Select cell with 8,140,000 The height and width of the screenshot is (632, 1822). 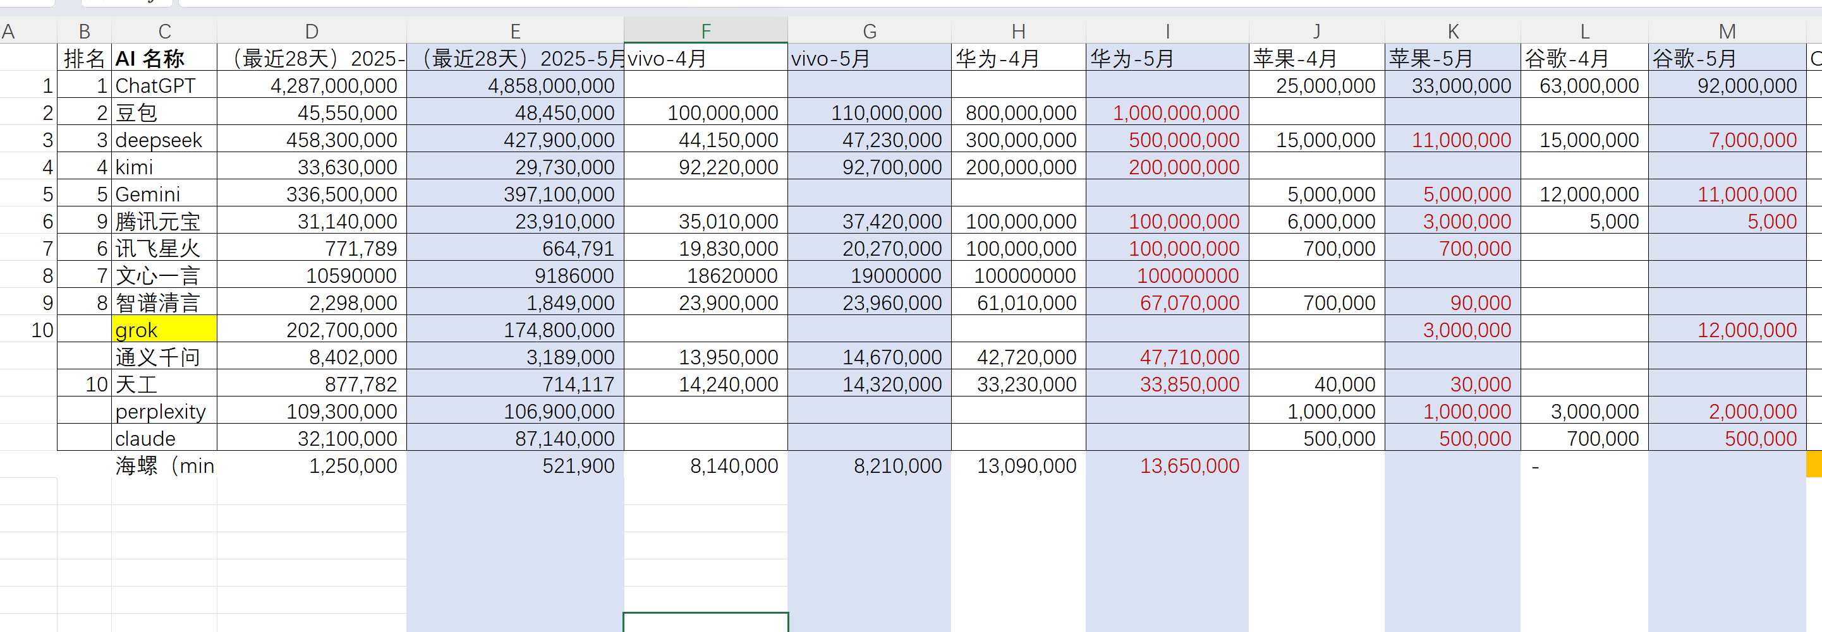[x=705, y=465]
